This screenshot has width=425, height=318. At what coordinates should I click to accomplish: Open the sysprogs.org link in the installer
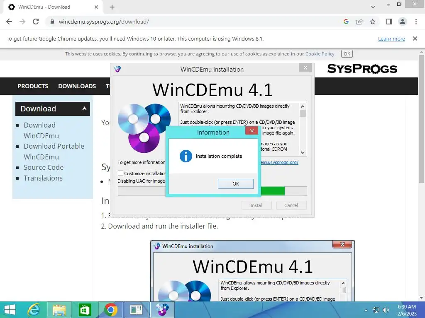click(279, 162)
